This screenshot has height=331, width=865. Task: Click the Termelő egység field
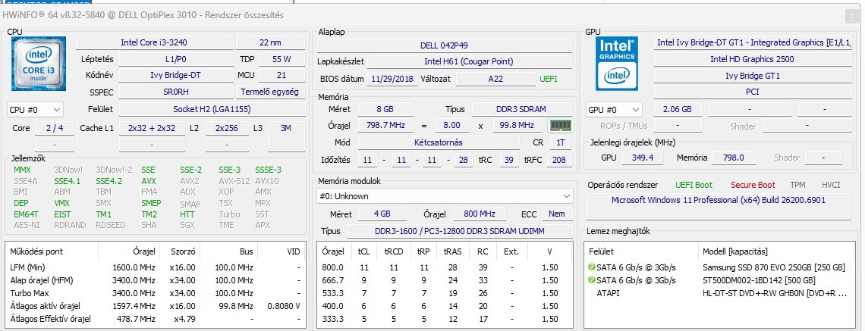pyautogui.click(x=270, y=92)
